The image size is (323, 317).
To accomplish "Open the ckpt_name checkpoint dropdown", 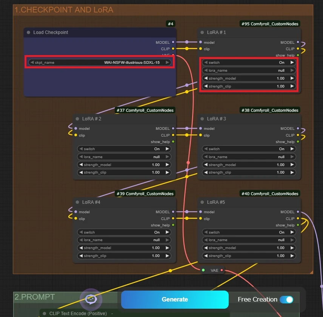I will [100, 63].
